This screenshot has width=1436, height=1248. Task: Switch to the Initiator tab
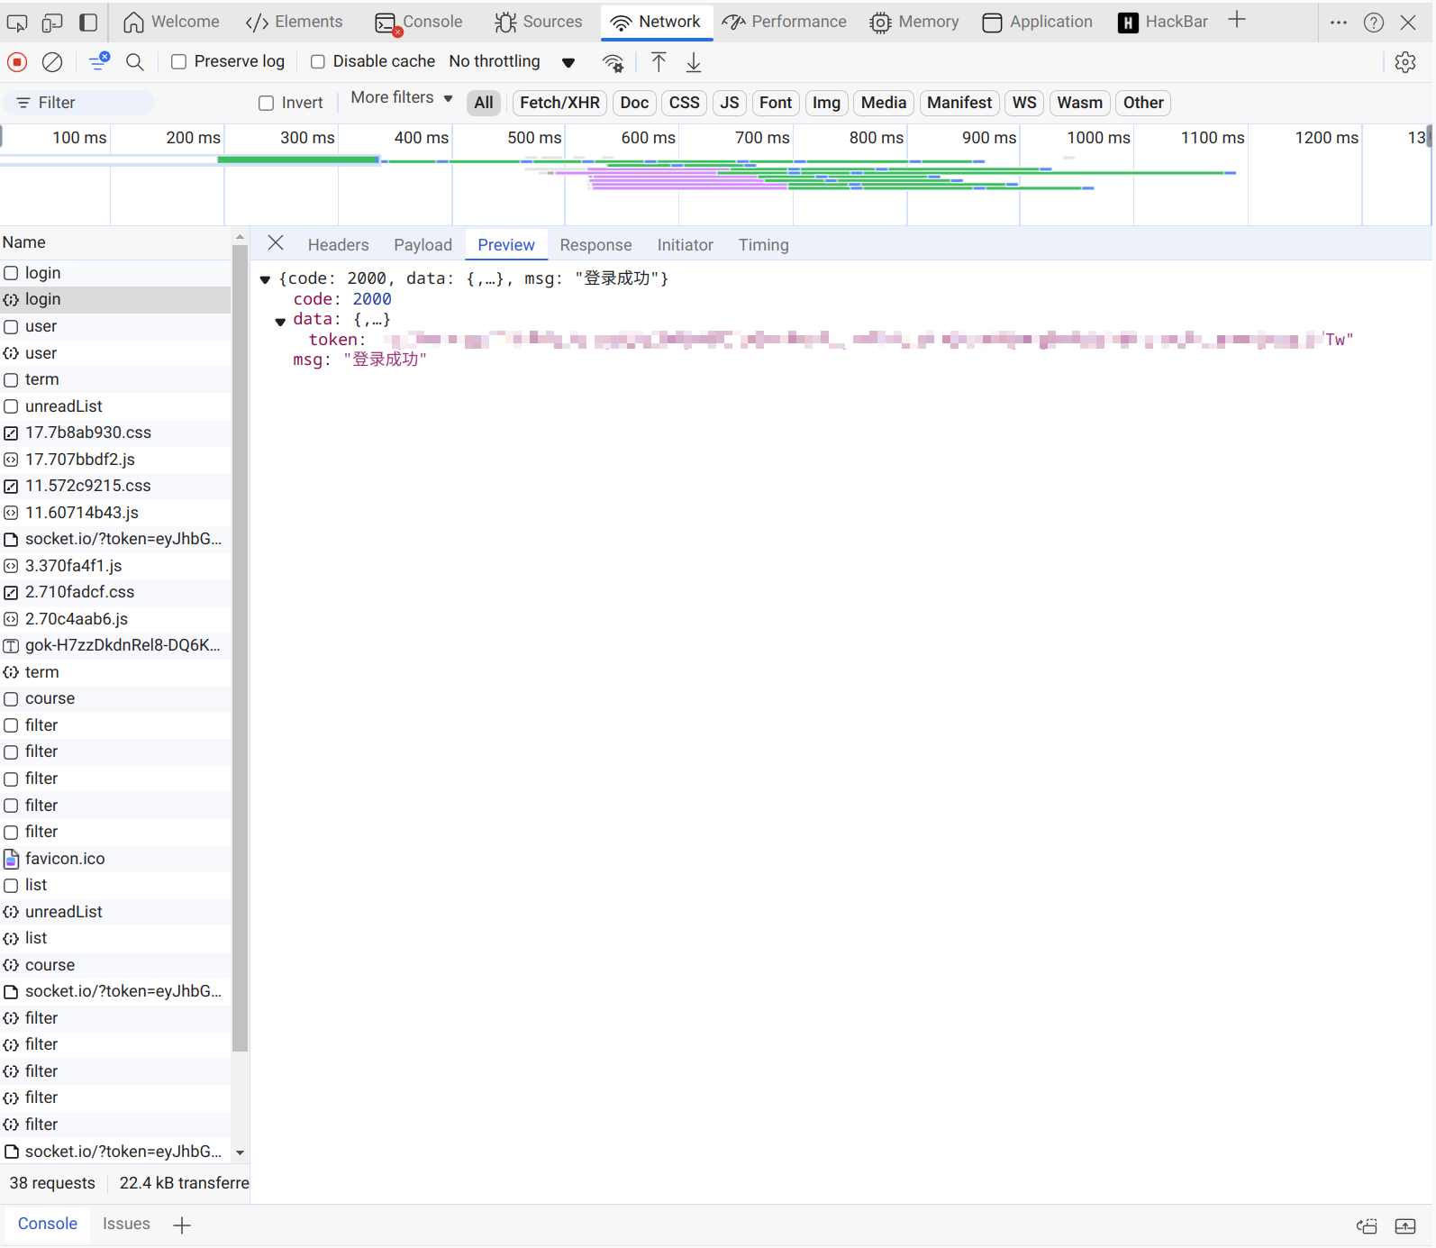685,245
